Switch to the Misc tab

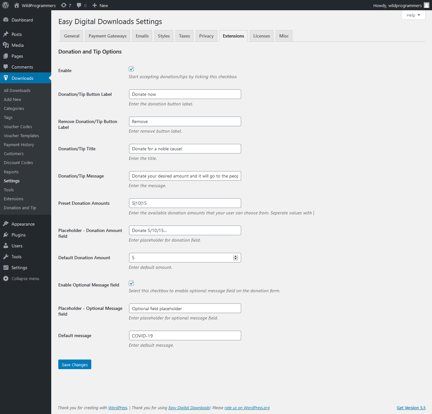coord(284,36)
